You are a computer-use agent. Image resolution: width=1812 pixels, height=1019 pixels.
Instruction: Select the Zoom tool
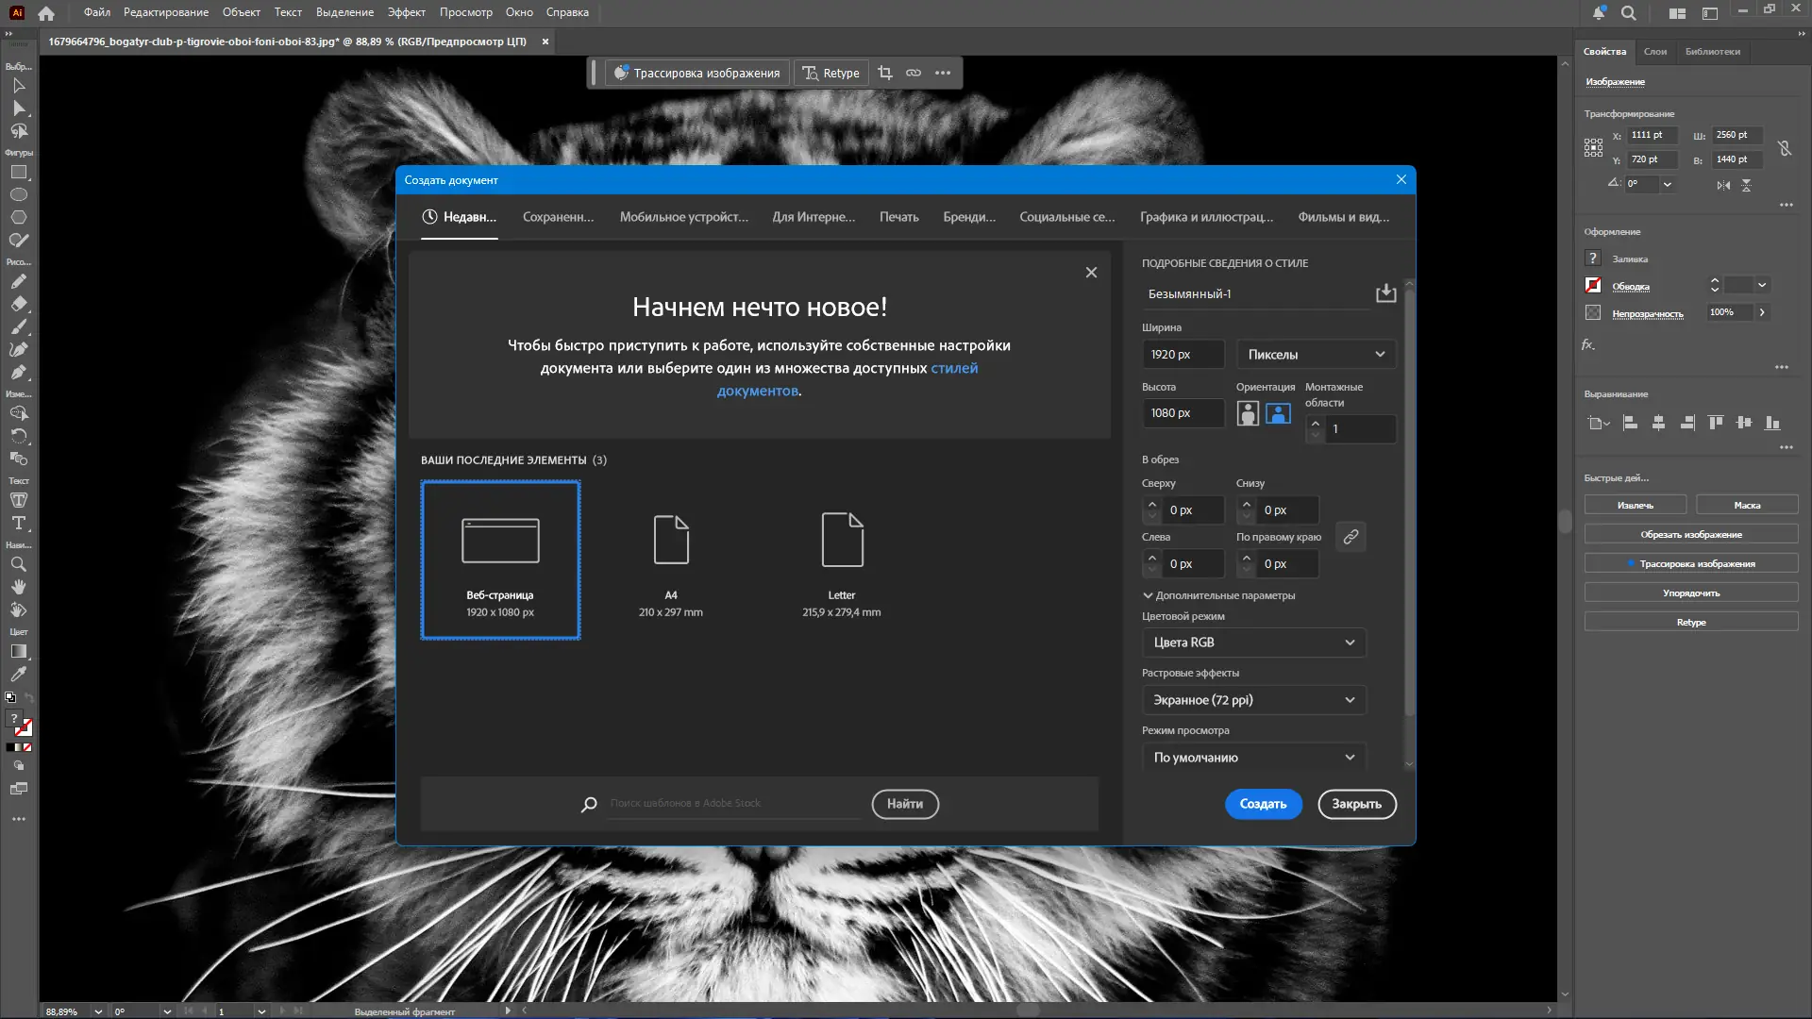point(17,564)
